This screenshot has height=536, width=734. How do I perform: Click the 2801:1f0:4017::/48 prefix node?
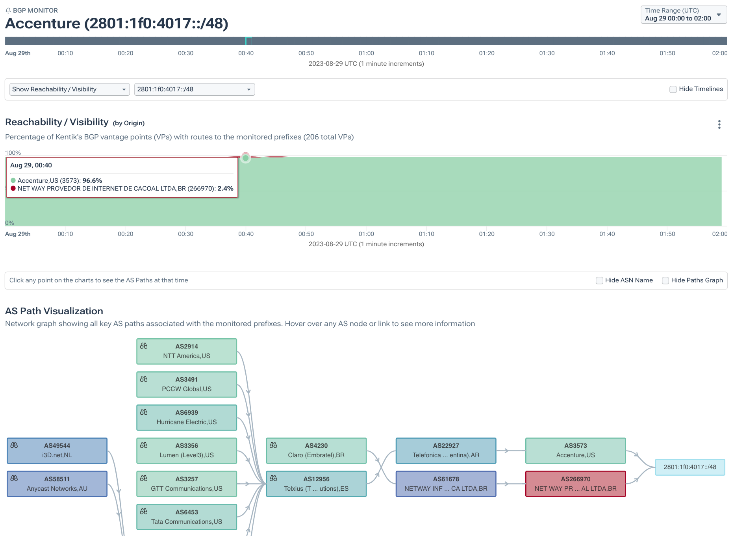(690, 467)
